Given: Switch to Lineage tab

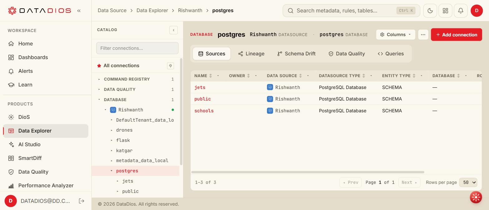Looking at the screenshot, I should [251, 54].
